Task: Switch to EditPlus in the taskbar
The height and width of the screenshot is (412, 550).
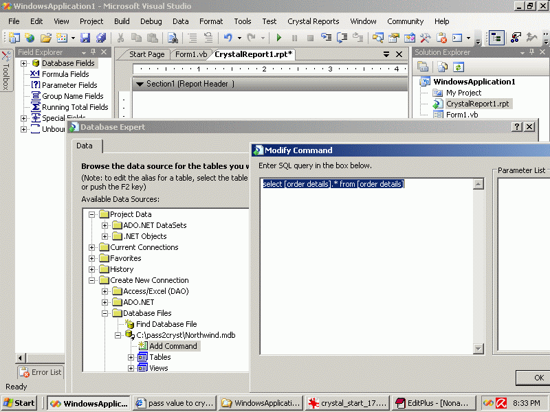Action: click(434, 403)
